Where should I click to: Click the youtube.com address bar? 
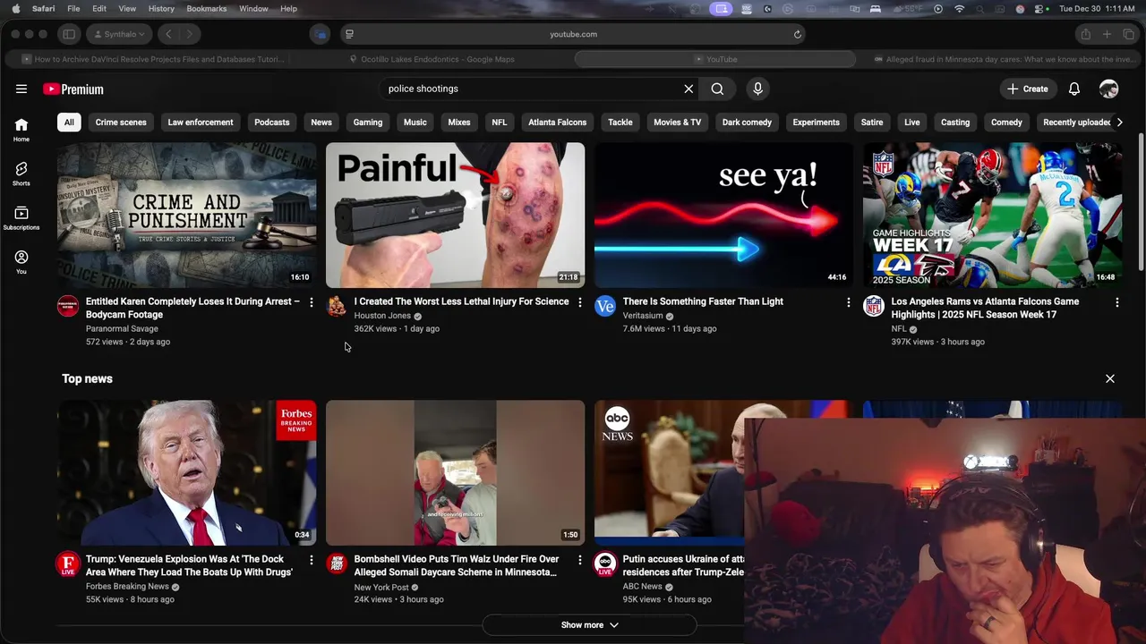click(x=573, y=34)
